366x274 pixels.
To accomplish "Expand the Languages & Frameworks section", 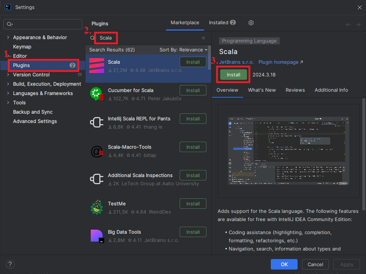I will pyautogui.click(x=8, y=93).
